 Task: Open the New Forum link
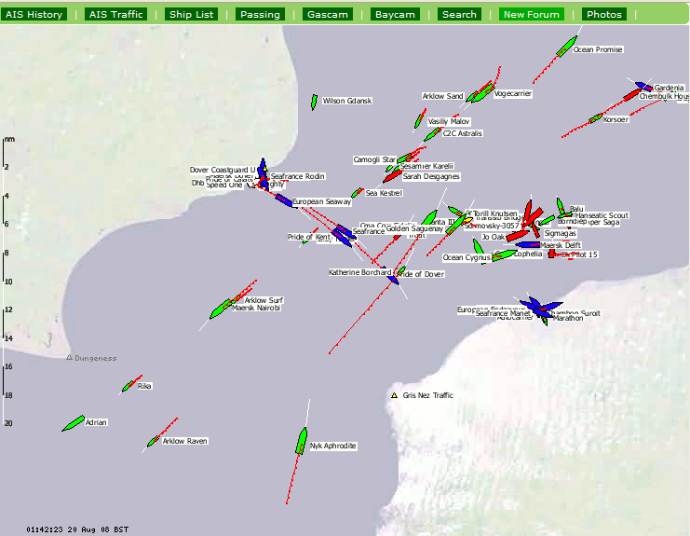click(x=532, y=15)
